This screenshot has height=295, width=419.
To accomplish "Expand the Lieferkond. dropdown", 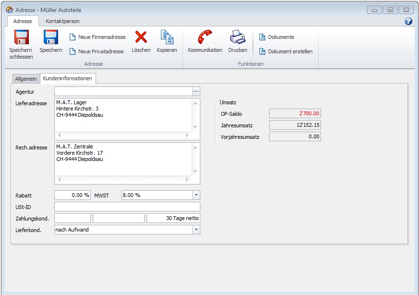I will (196, 230).
